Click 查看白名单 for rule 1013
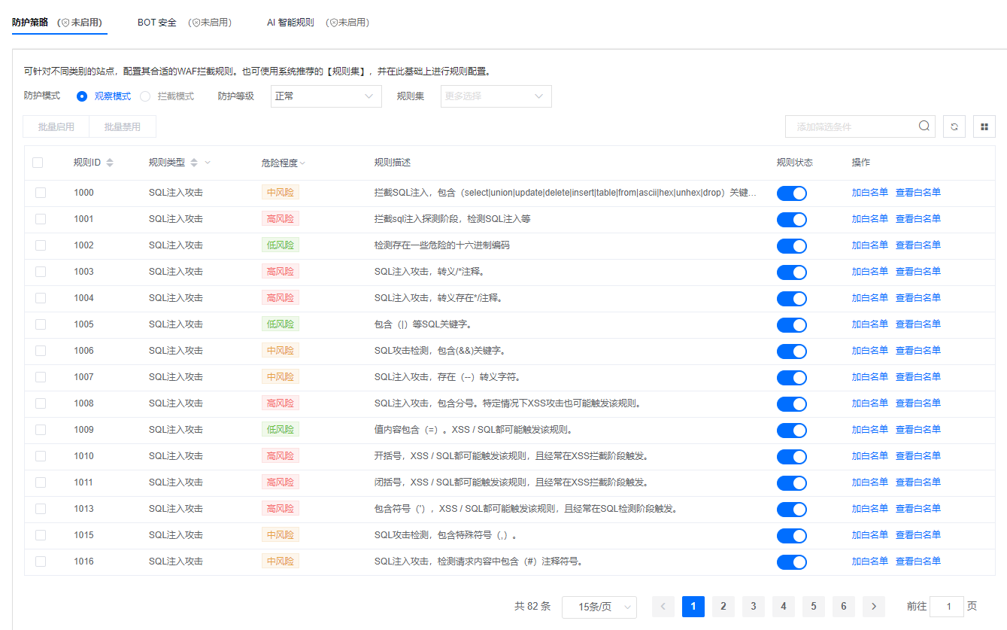The height and width of the screenshot is (630, 1007). (918, 509)
